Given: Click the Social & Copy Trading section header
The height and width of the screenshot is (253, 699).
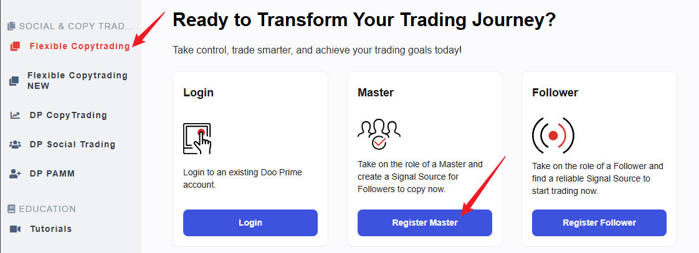Looking at the screenshot, I should (70, 26).
